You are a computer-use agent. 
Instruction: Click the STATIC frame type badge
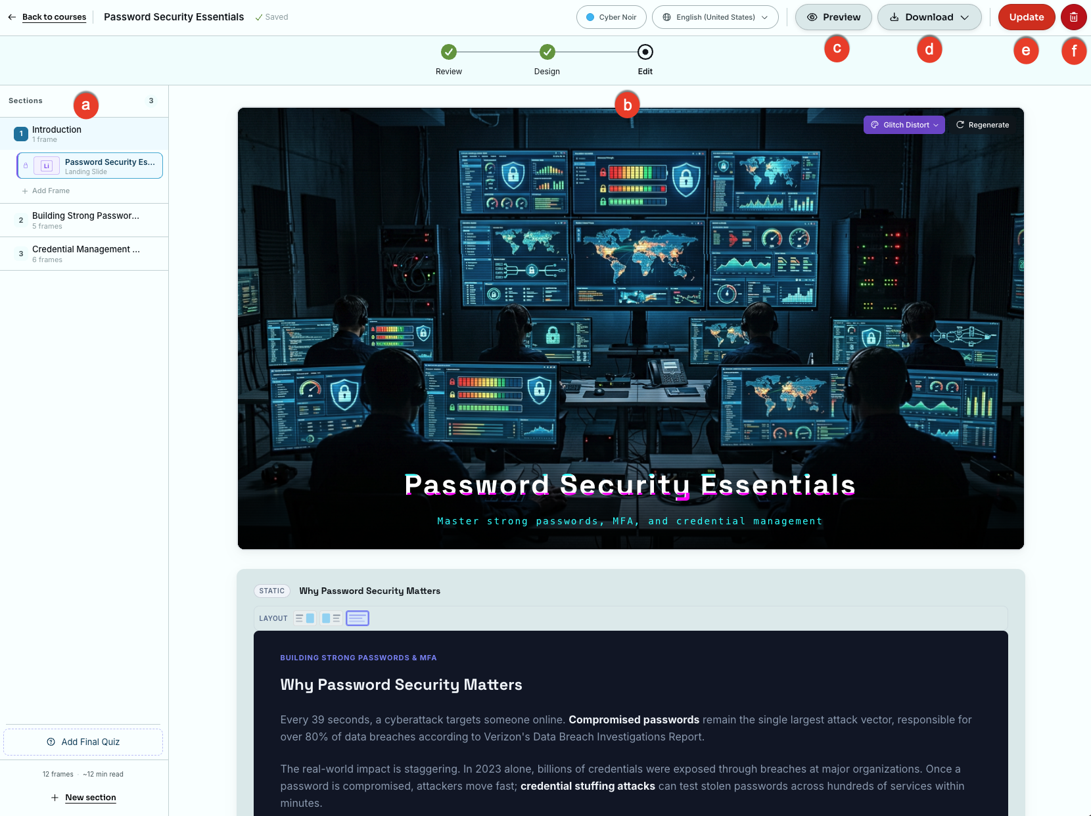click(x=272, y=591)
